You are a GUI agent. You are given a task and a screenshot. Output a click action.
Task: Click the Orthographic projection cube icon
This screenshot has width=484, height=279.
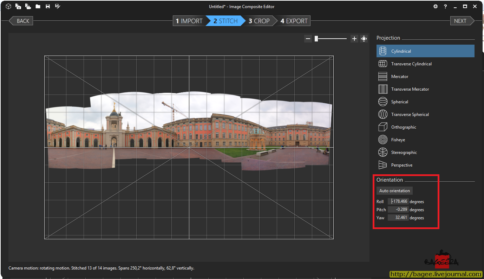(383, 127)
